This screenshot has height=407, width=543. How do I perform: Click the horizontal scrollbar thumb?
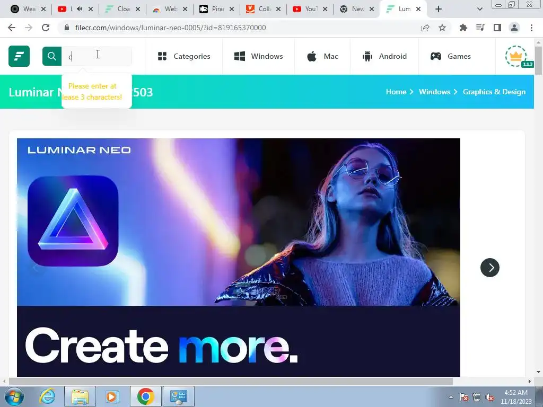pos(231,381)
